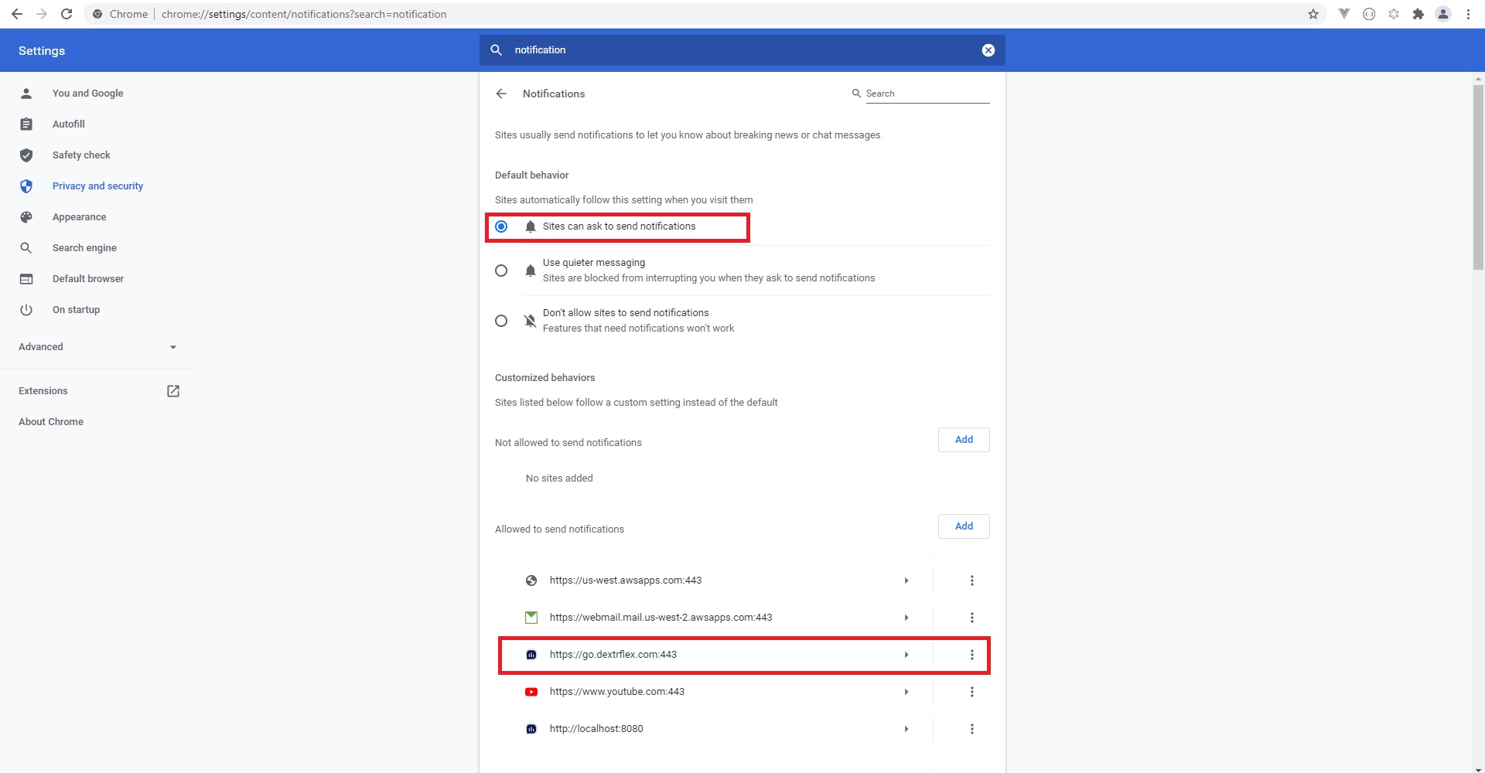Screen dimensions: 1485x773
Task: Click the round extension icon next to star
Action: click(1369, 14)
